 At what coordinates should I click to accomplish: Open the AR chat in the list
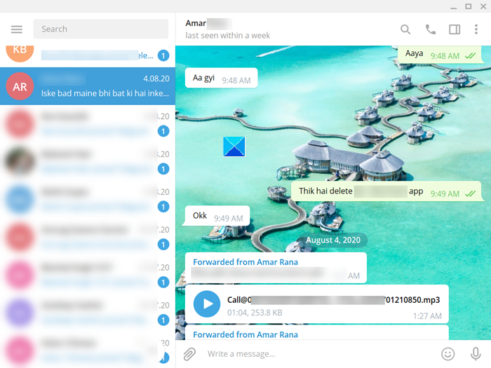(x=88, y=86)
